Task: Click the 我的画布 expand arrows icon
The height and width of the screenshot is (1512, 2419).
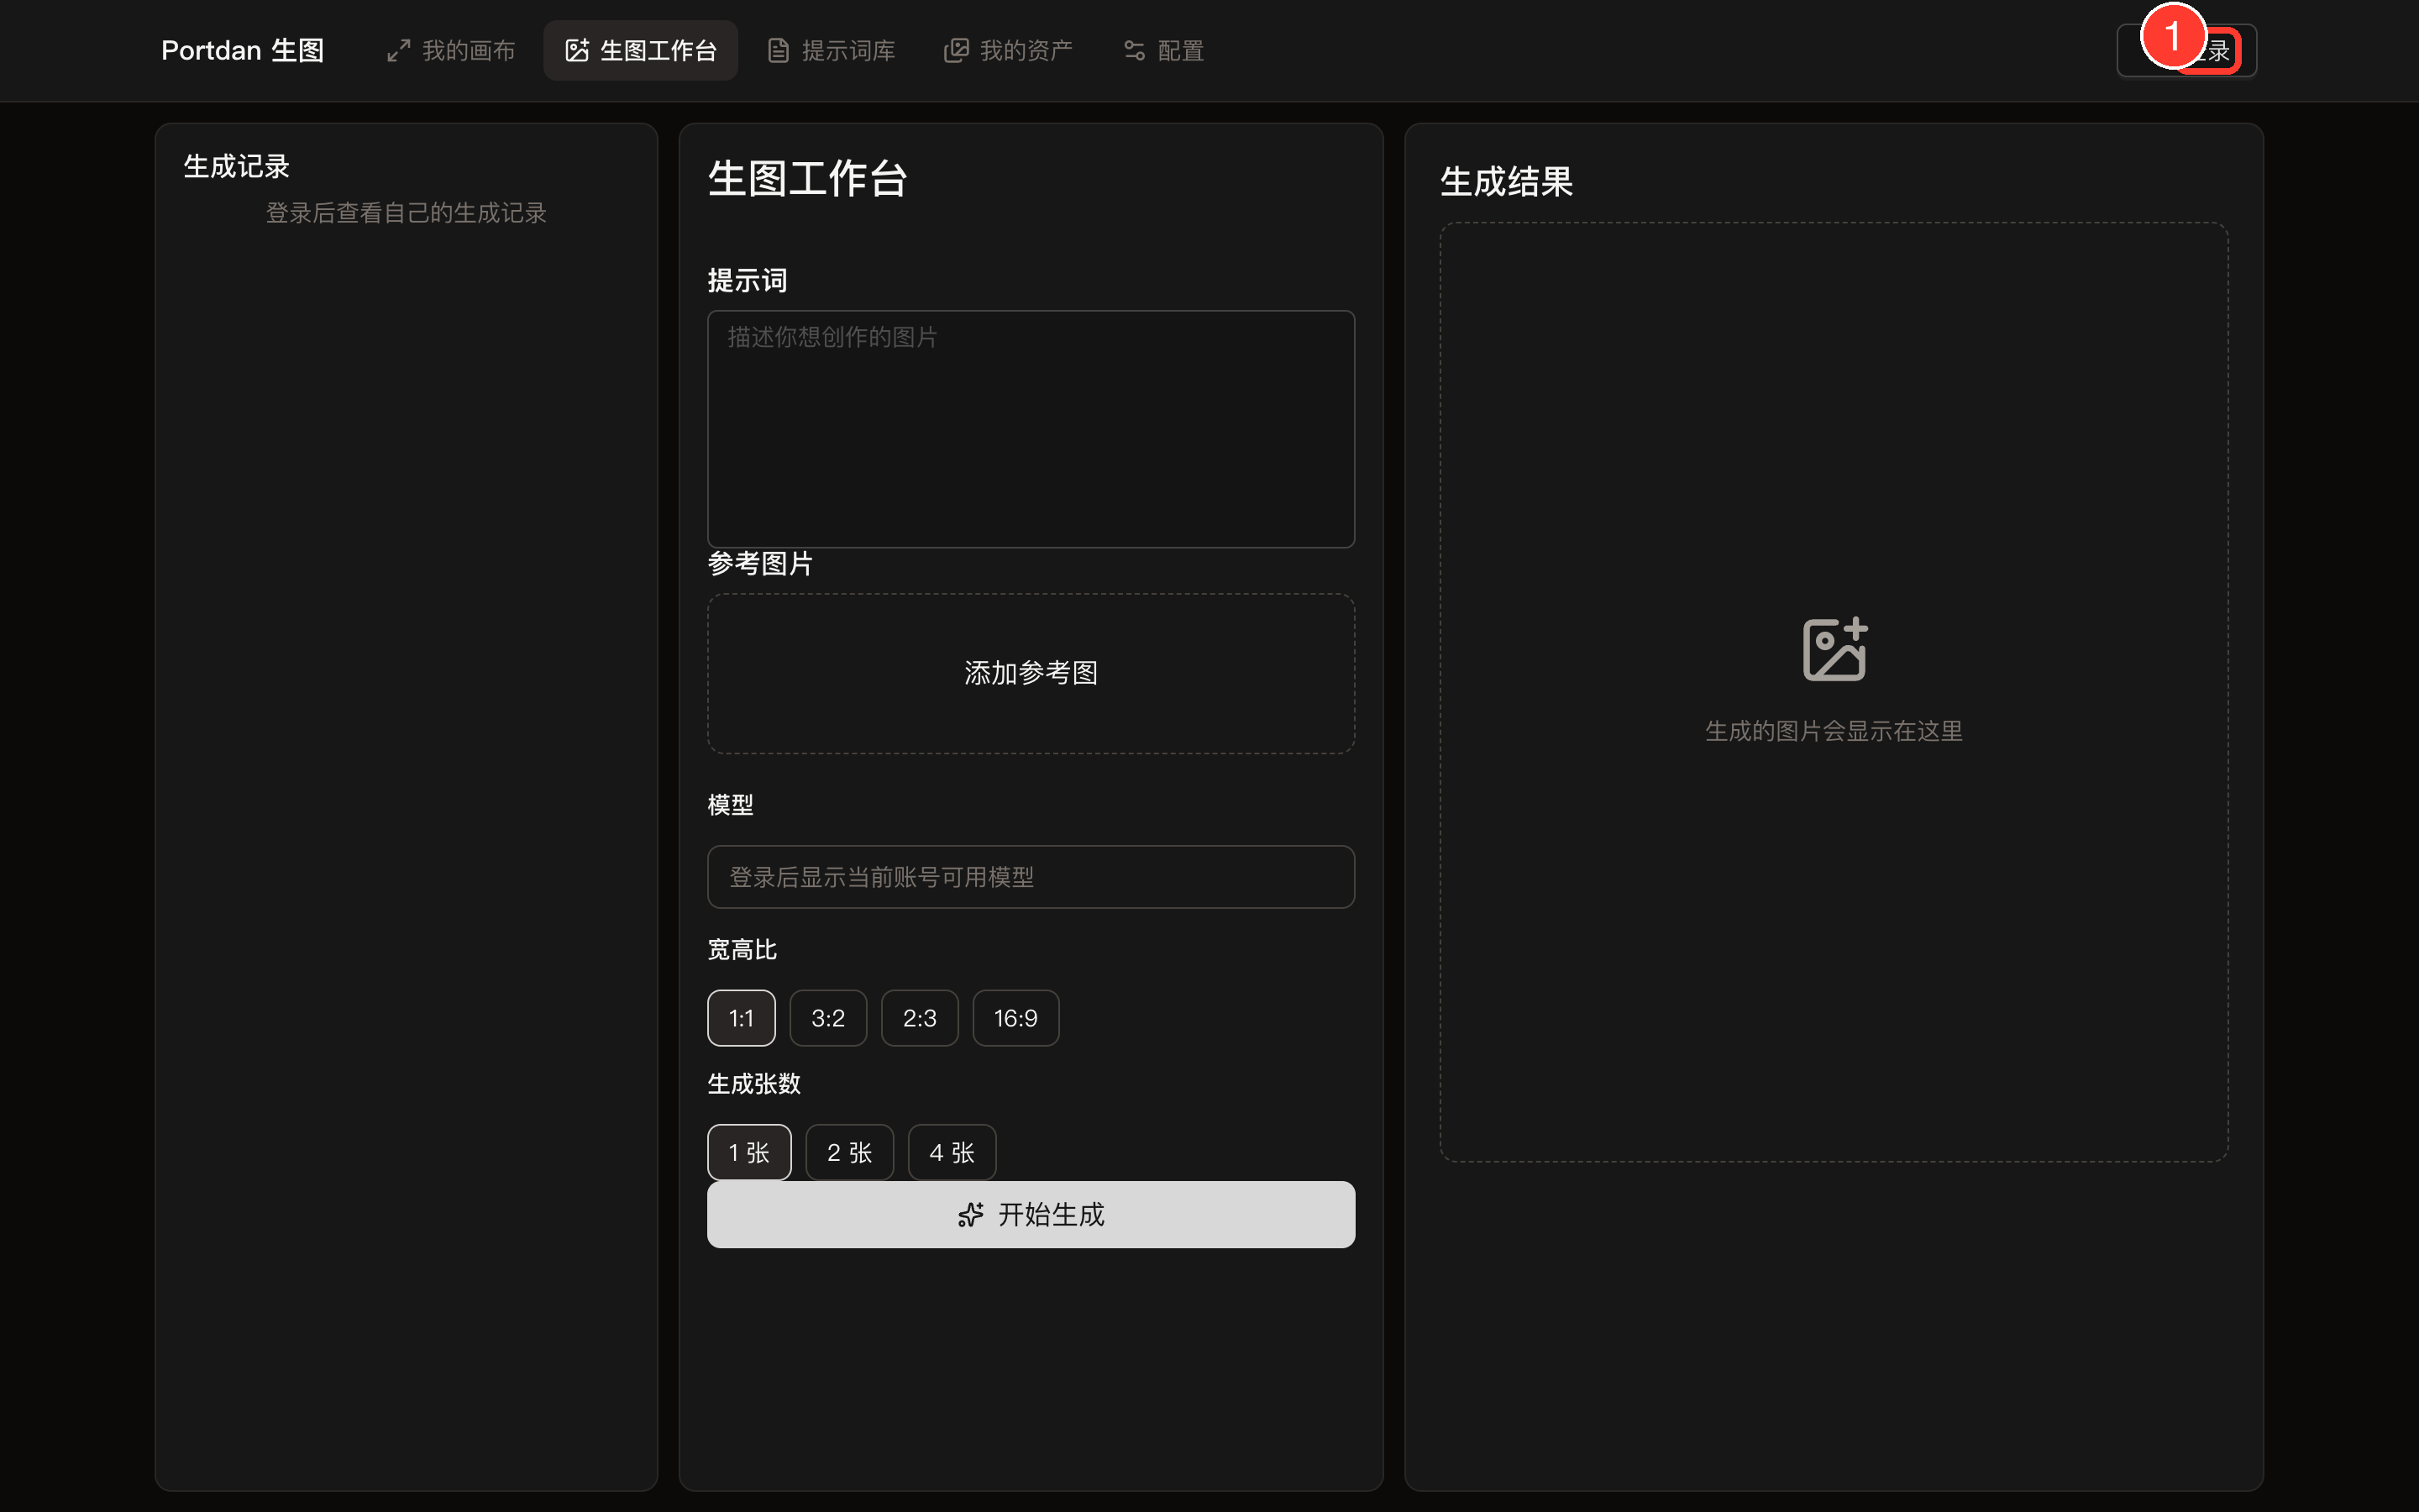Action: coord(399,50)
